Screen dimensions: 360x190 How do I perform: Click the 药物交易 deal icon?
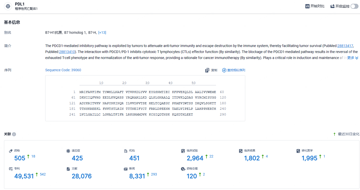[x=183, y=169]
